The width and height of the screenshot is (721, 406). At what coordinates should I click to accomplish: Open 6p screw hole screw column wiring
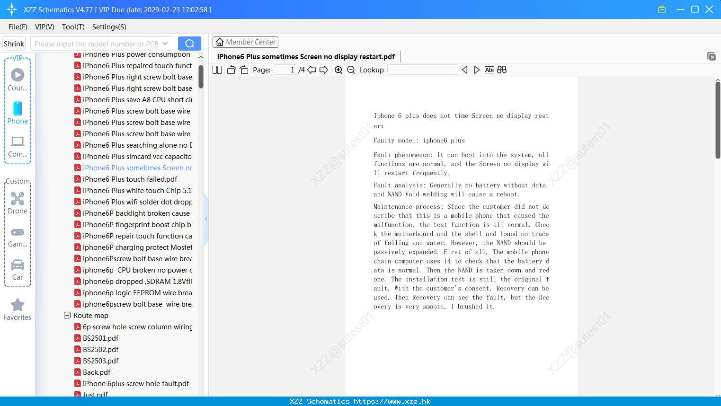coord(134,327)
